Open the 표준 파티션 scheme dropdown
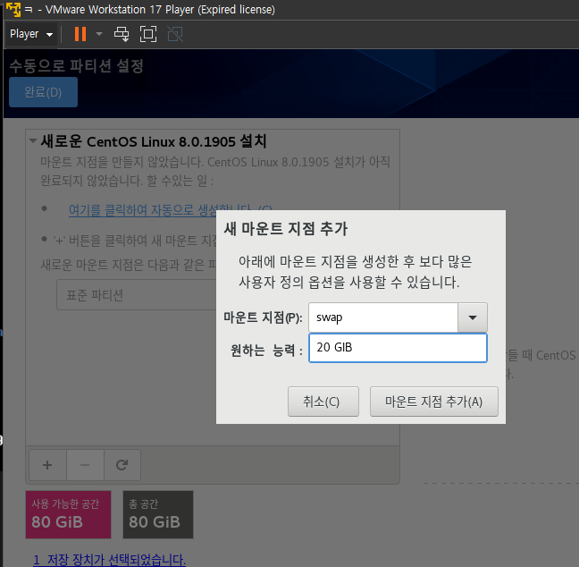The height and width of the screenshot is (567, 579). coord(136,295)
